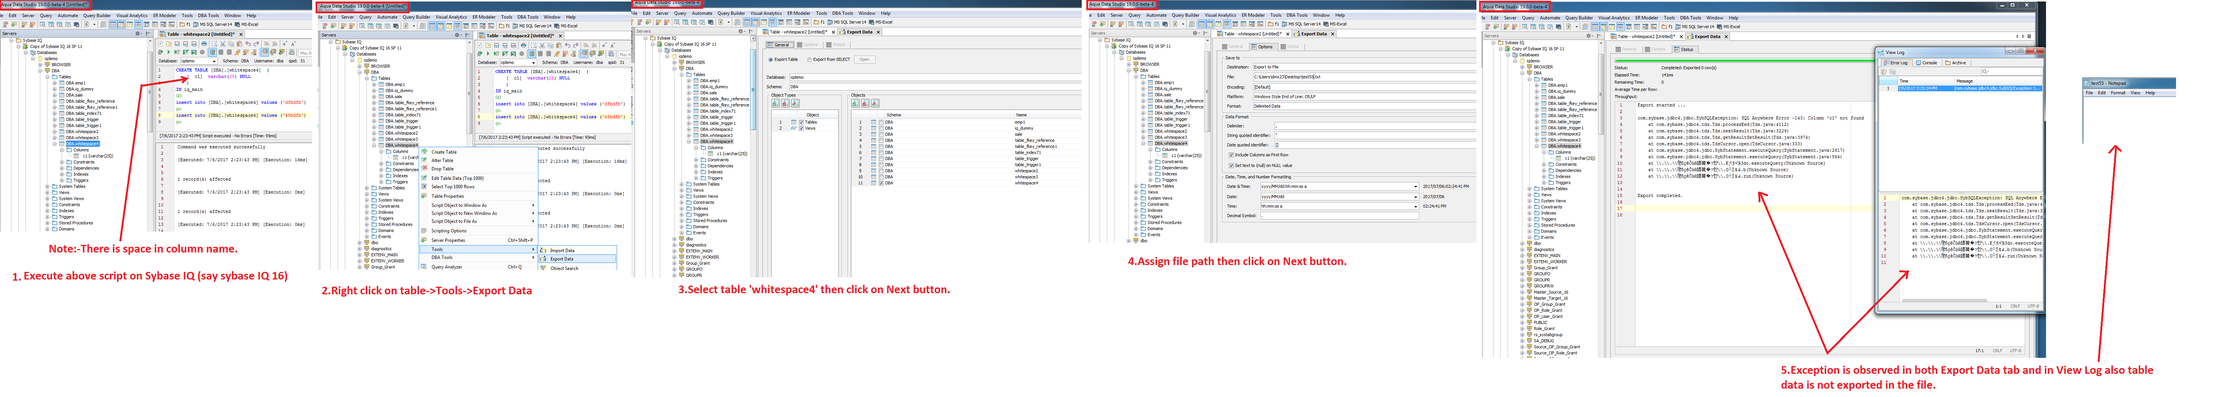The height and width of the screenshot is (397, 2219).
Task: Toggle the Tables checkbox in Object Types
Action: coord(801,122)
